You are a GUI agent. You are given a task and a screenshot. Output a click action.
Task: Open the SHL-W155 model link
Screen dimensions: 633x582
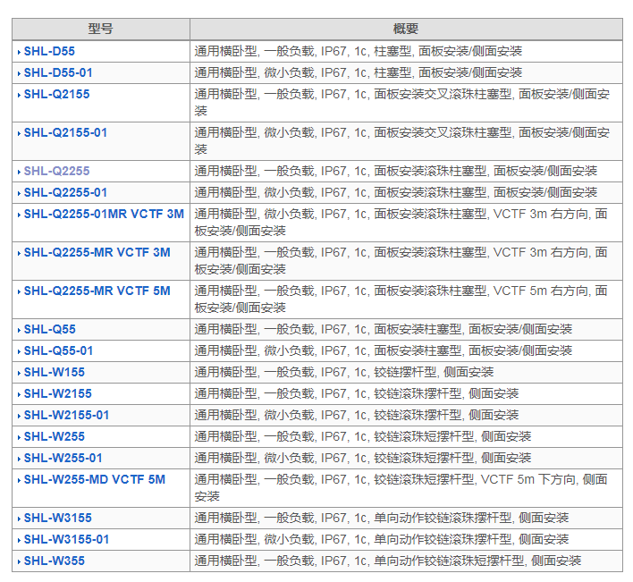(55, 372)
